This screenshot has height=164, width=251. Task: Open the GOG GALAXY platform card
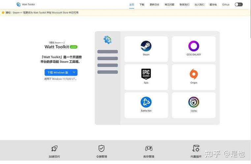[x=194, y=49]
